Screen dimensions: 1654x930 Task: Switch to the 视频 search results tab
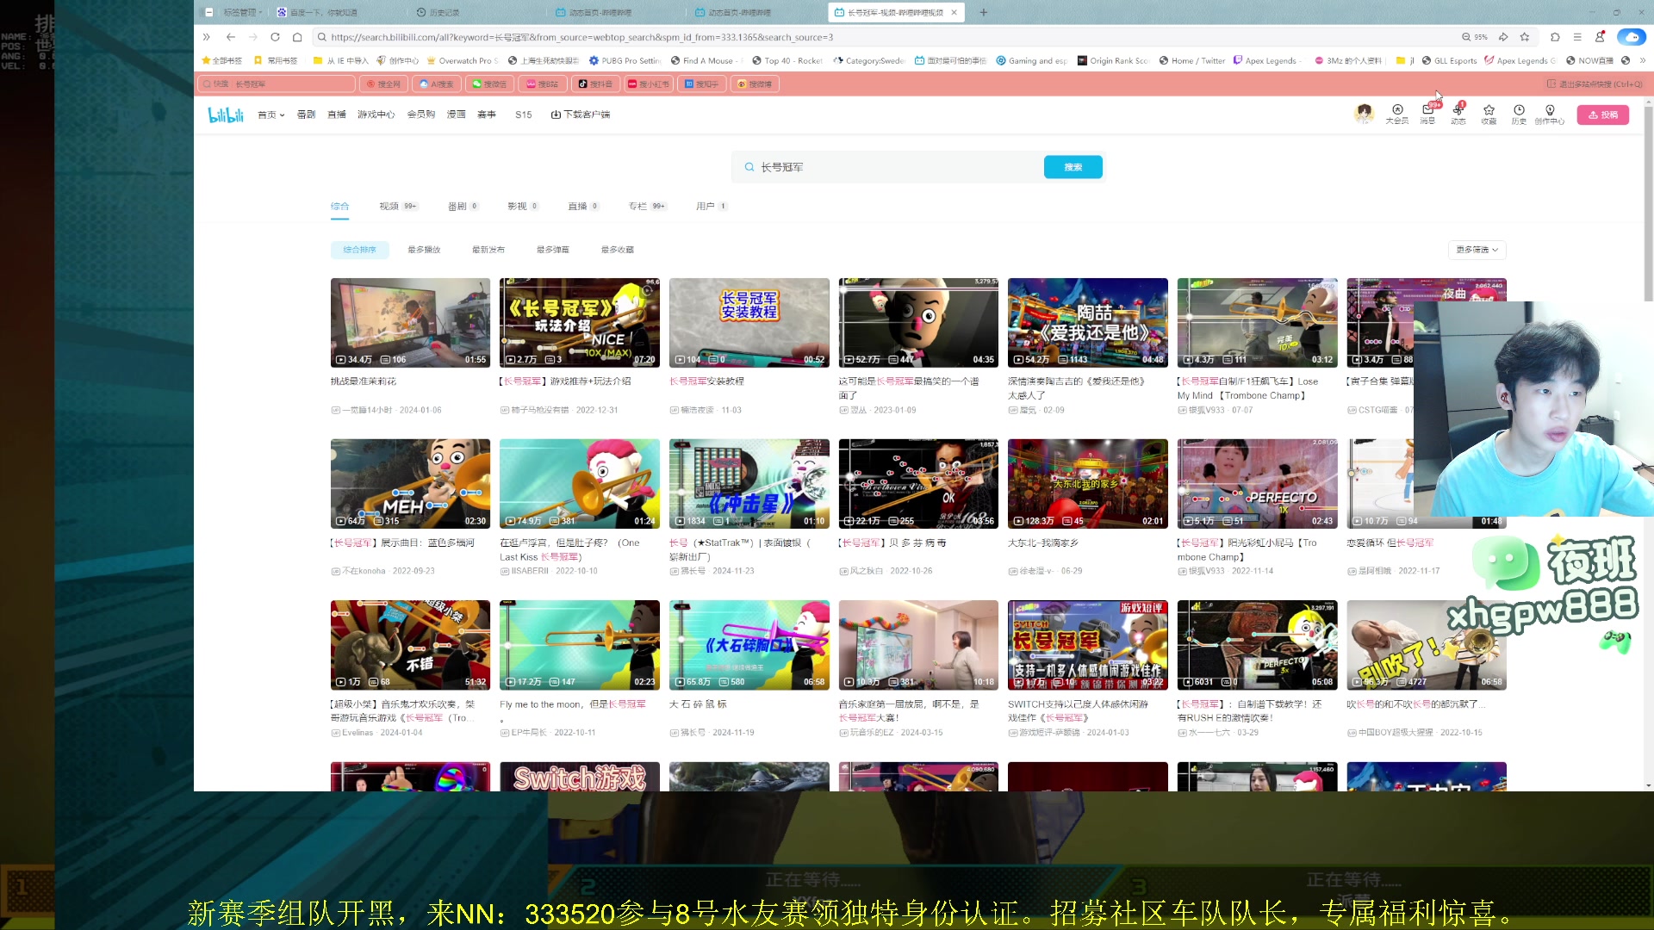389,206
